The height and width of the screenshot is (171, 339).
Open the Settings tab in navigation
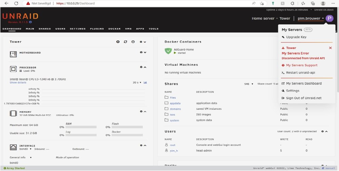coord(78,28)
